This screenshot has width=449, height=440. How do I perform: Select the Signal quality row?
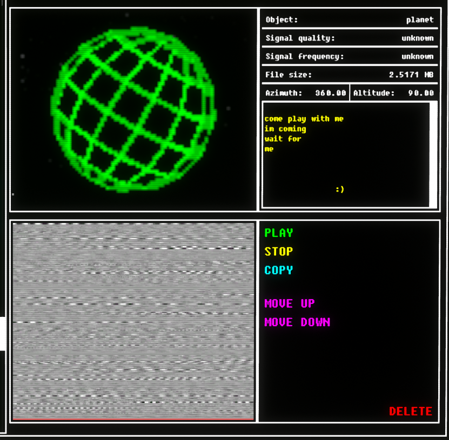(349, 38)
